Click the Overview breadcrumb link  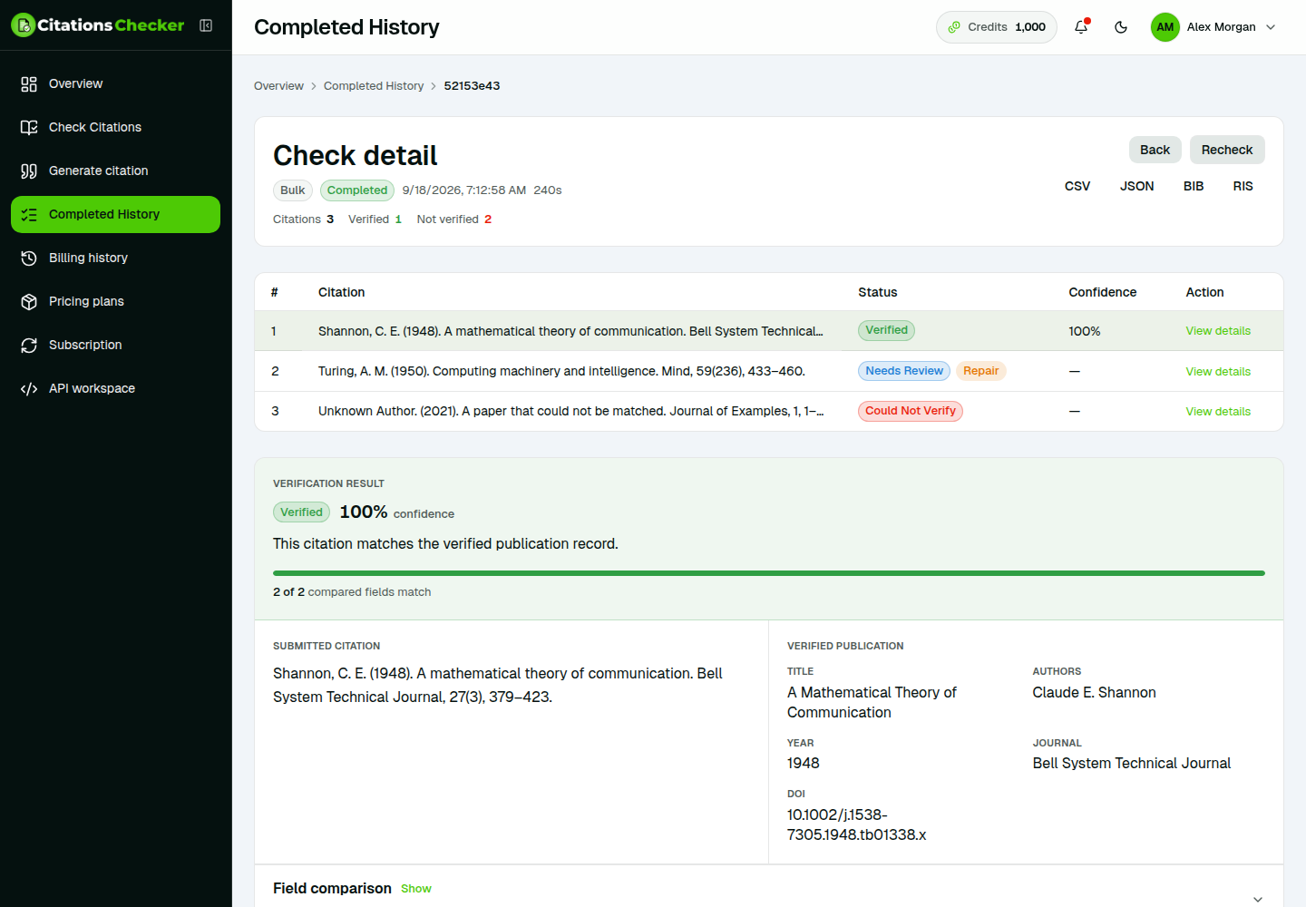click(278, 86)
